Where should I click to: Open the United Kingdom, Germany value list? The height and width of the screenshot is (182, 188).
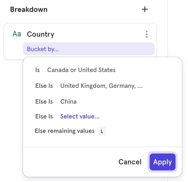(101, 86)
